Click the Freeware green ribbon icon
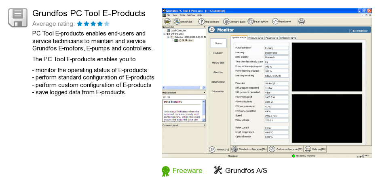Viewport: 380px width, 189px height. tap(166, 171)
